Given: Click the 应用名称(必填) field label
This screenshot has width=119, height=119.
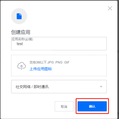Looking at the screenshot, I should click(22, 39).
